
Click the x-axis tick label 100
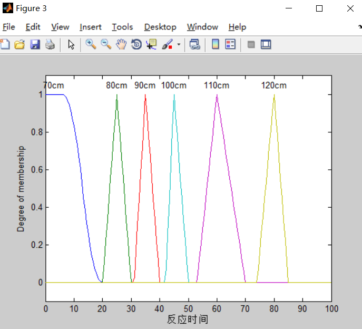click(331, 308)
